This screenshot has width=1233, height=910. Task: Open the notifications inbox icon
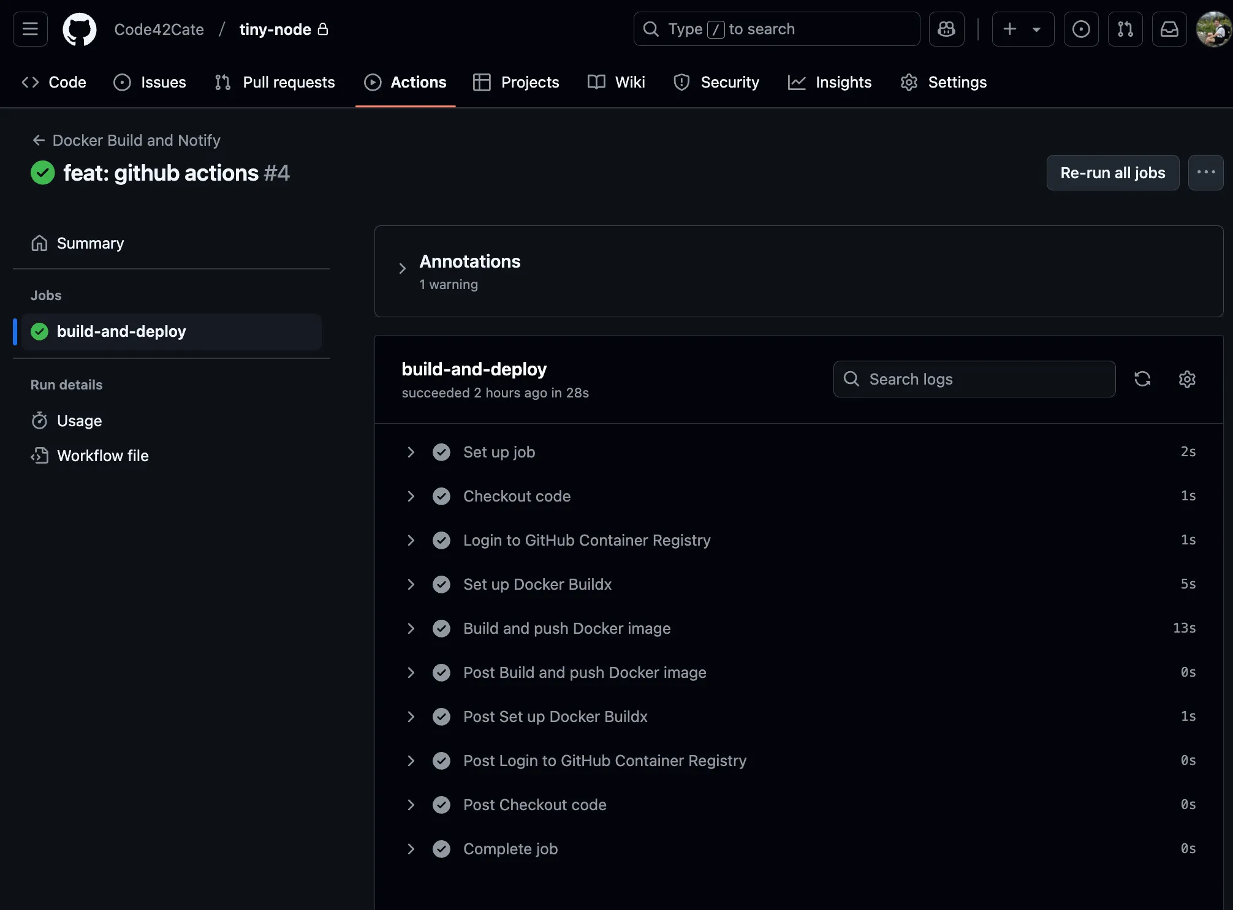[1169, 29]
